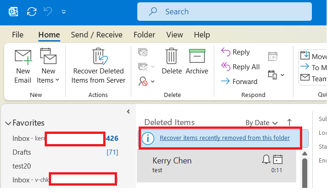Click the Undo arrow icon
Viewport: 328px width, 193px height.
(x=48, y=12)
